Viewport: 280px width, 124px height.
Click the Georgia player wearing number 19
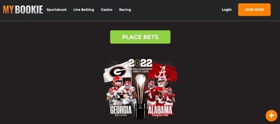click(x=111, y=96)
